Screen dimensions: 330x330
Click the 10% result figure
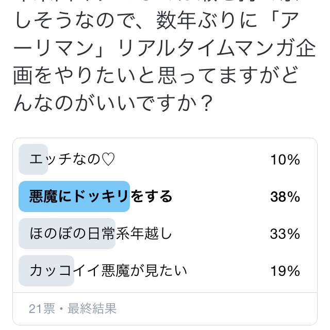(x=285, y=160)
